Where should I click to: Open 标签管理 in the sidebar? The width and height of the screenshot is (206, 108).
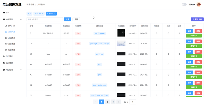(12, 50)
